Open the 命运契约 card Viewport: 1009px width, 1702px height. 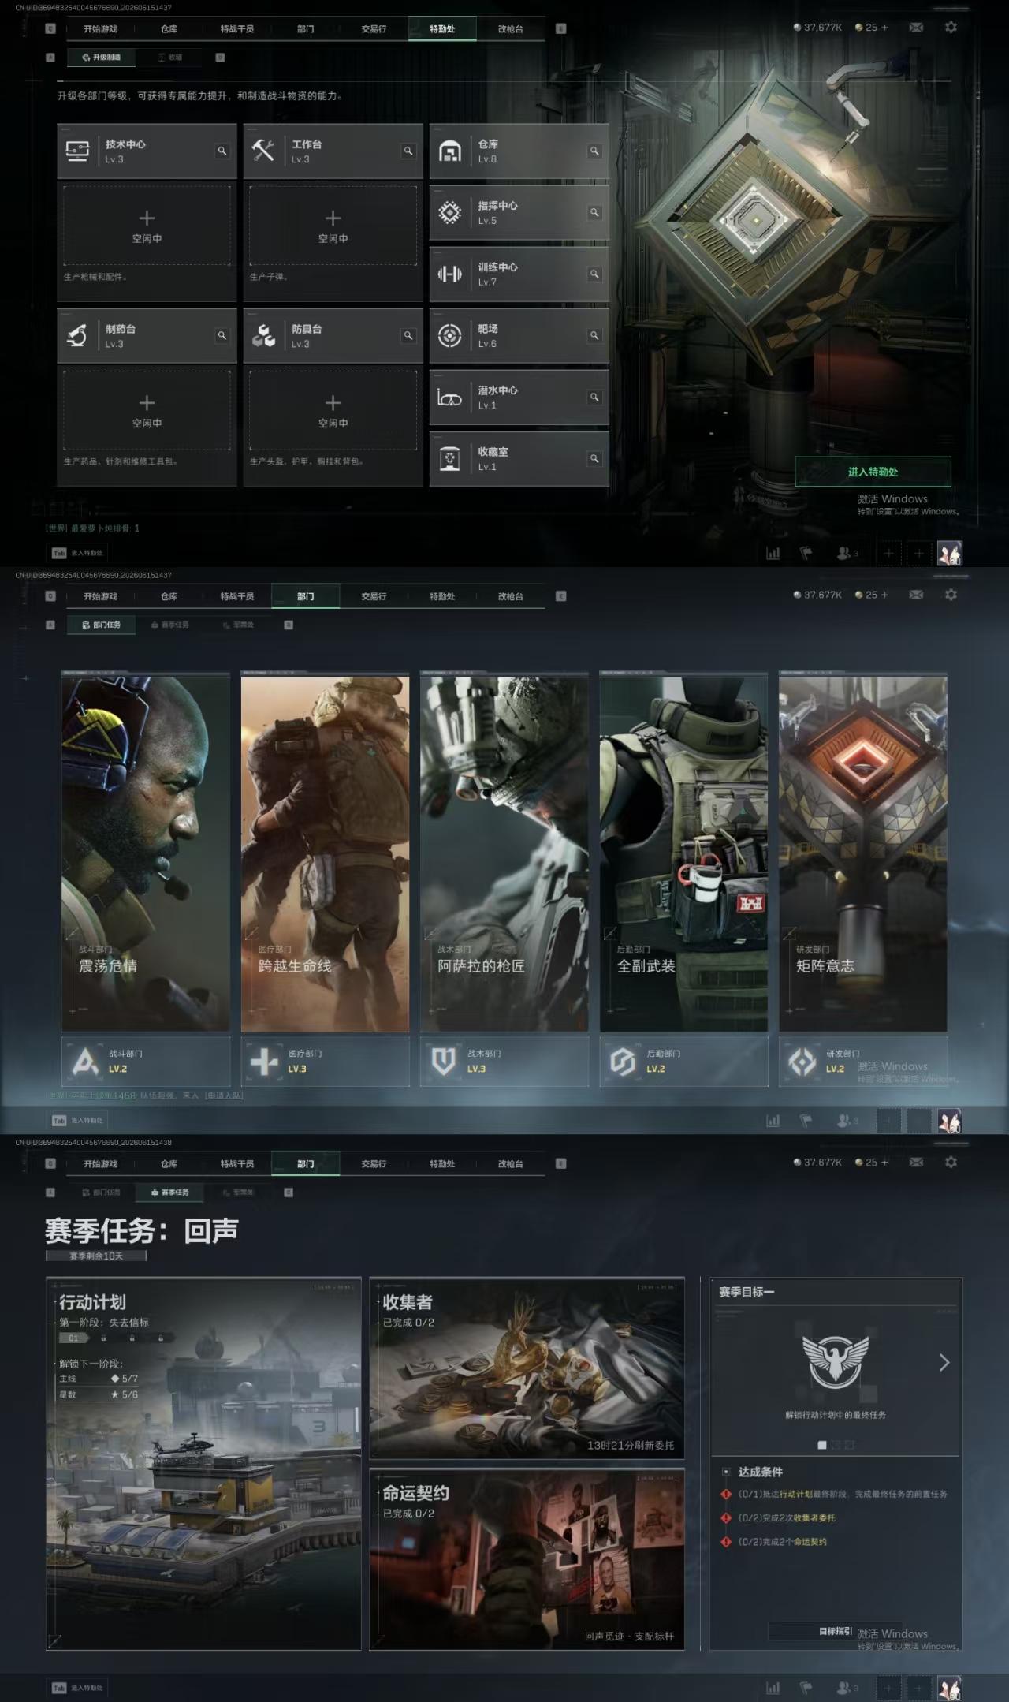point(527,1560)
